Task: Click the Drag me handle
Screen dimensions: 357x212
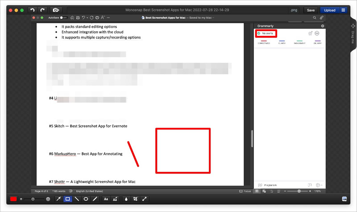Action: point(353,34)
